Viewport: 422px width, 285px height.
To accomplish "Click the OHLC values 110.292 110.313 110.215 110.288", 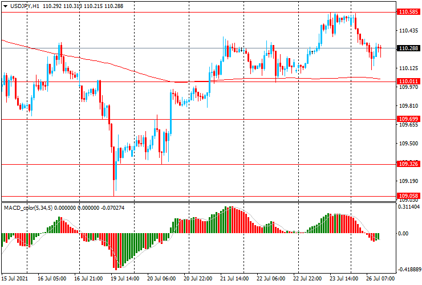I will click(83, 6).
